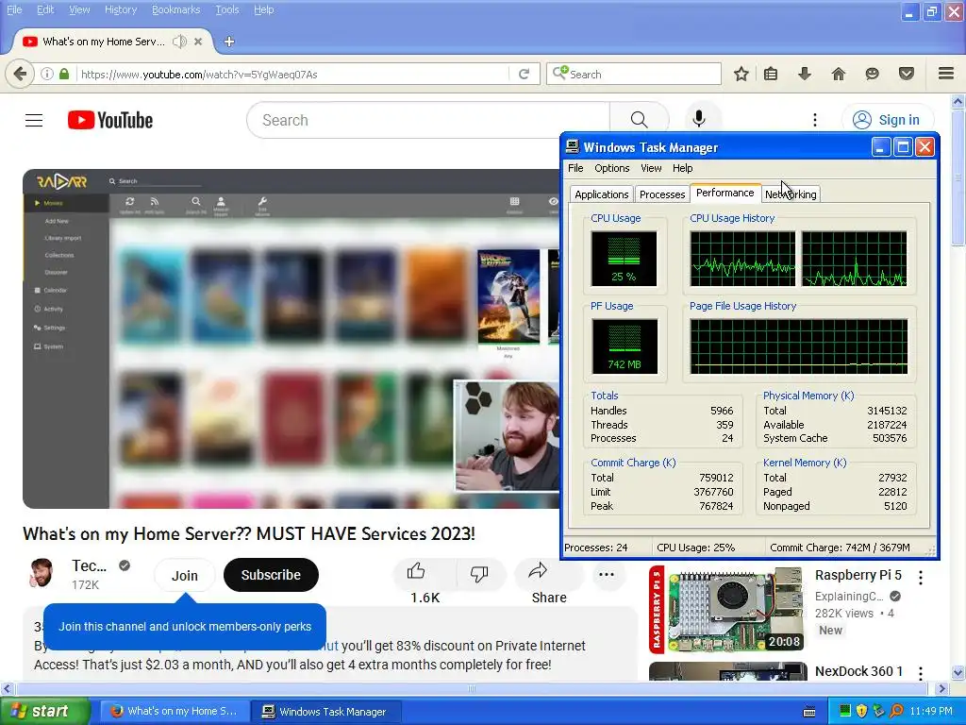Close the YouTube browser tab
This screenshot has height=725, width=966.
click(198, 42)
